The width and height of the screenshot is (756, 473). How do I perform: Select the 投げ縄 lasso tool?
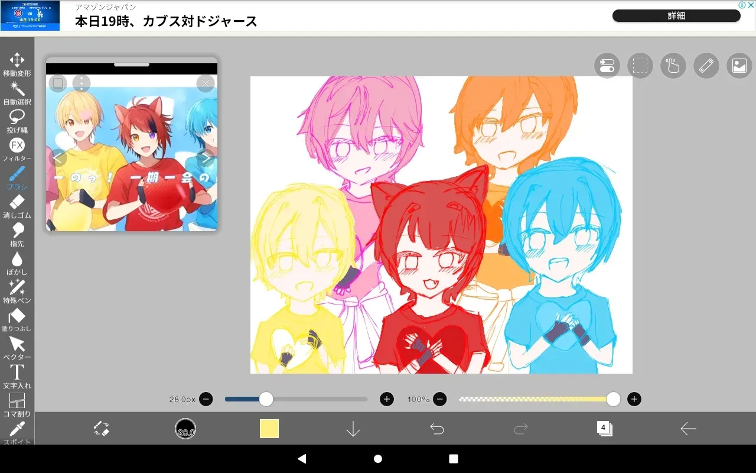coord(17,121)
